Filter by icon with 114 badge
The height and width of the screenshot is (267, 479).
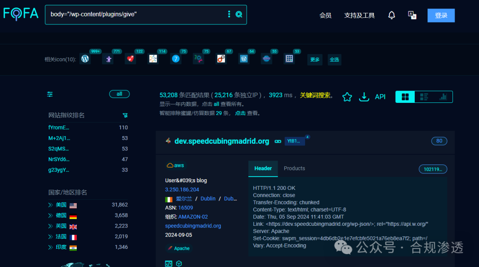tap(153, 59)
